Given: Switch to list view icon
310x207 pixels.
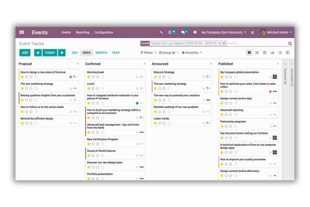Looking at the screenshot, I should (x=257, y=53).
